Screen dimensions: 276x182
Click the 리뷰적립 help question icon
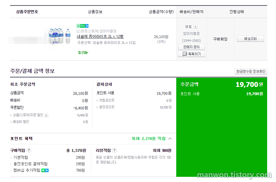(x=114, y=150)
